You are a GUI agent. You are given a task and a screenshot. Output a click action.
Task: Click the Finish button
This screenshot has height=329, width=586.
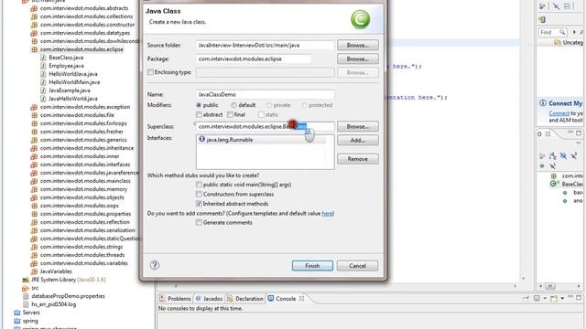click(x=312, y=266)
